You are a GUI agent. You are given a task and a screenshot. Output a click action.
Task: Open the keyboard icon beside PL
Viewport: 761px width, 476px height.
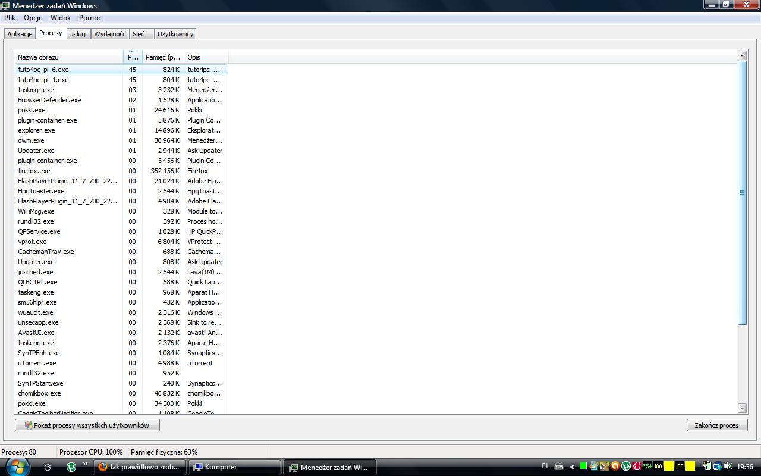point(559,467)
